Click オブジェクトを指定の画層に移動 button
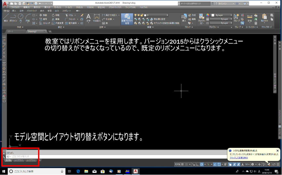The width and height of the screenshot is (282, 175). pyautogui.click(x=165, y=23)
